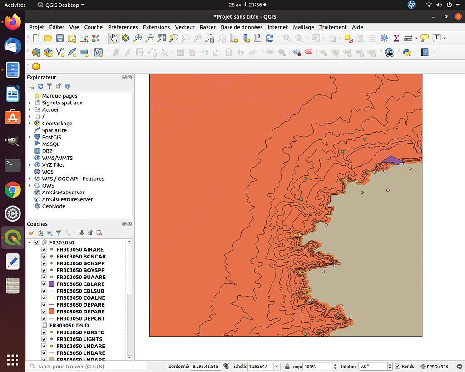Disable the Rendu rendering checkbox
The height and width of the screenshot is (372, 465).
398,367
